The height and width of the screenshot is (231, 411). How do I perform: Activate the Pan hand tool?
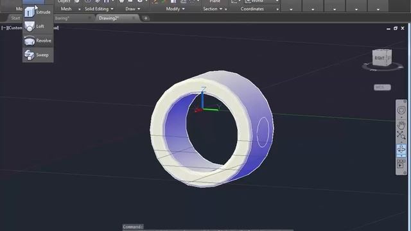tap(401, 124)
